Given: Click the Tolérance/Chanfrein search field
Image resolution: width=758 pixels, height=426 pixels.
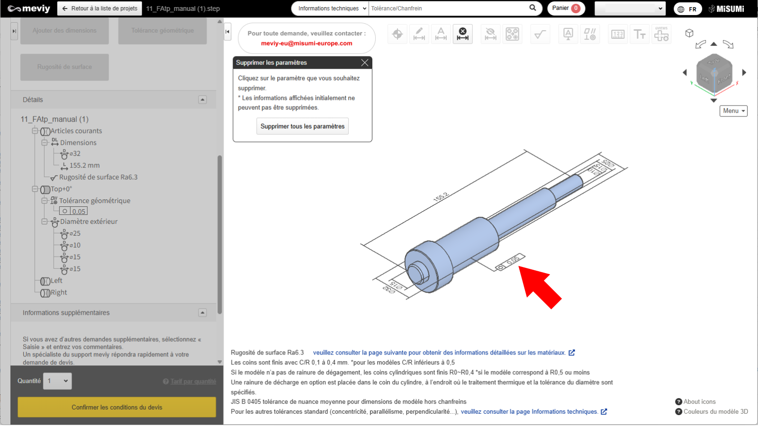Looking at the screenshot, I should point(448,9).
